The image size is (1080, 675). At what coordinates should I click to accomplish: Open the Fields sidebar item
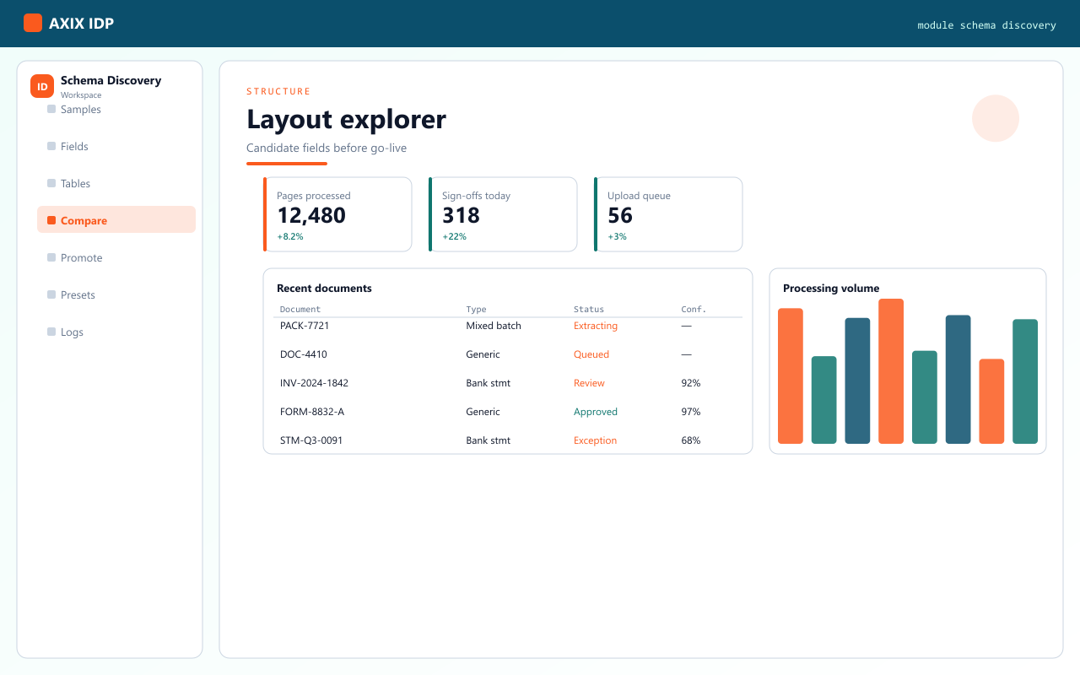116,147
